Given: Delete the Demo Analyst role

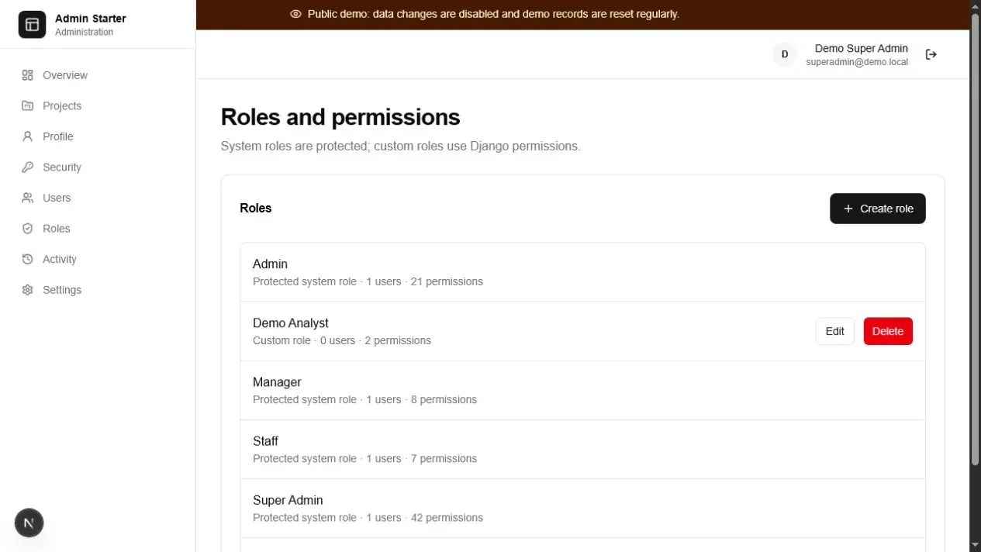Looking at the screenshot, I should (887, 331).
